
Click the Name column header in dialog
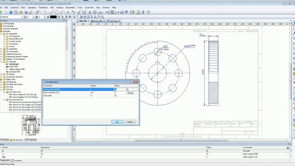[x=102, y=86]
